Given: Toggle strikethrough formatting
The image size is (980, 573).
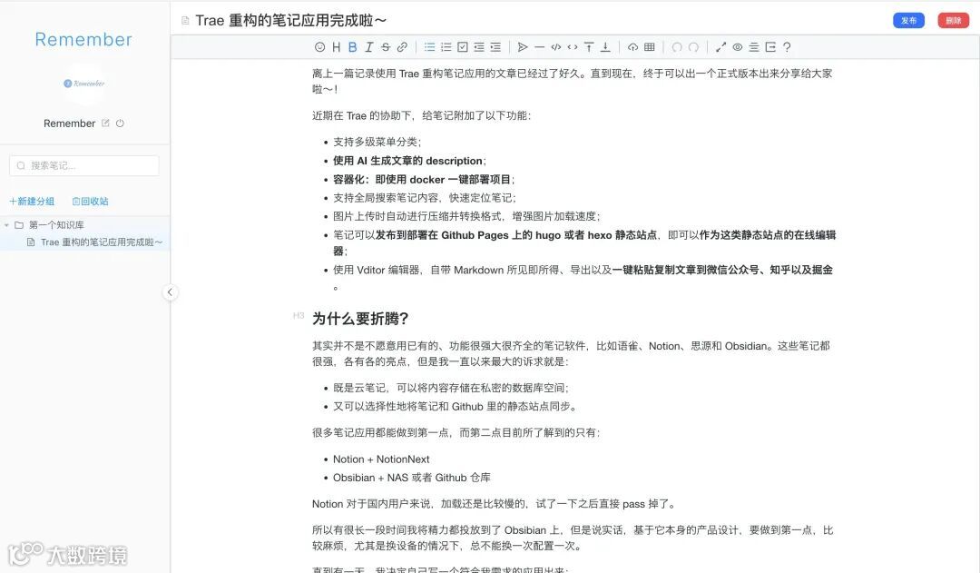Looking at the screenshot, I should [x=386, y=47].
